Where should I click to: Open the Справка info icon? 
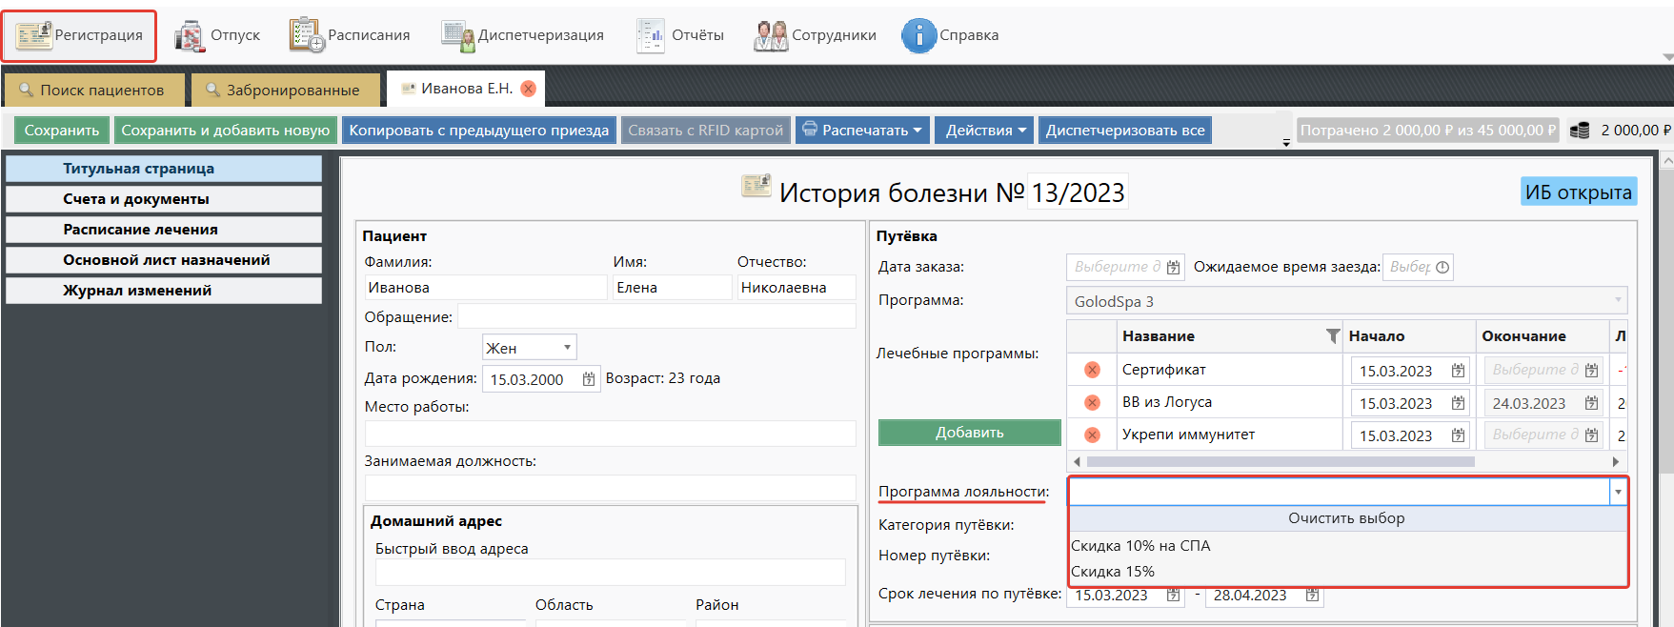(918, 35)
